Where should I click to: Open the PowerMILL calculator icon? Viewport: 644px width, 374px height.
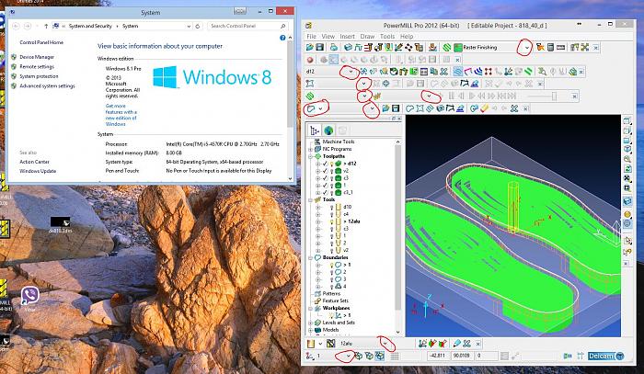[551, 48]
